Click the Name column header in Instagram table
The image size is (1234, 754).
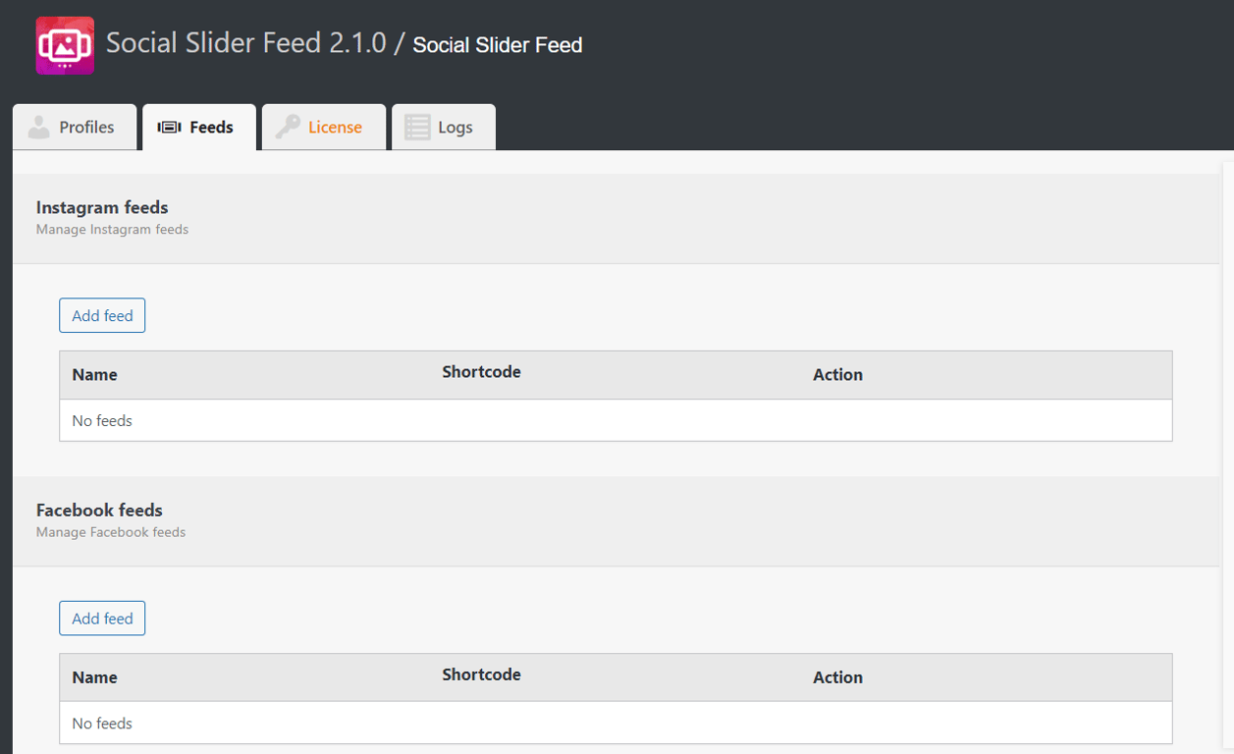92,374
